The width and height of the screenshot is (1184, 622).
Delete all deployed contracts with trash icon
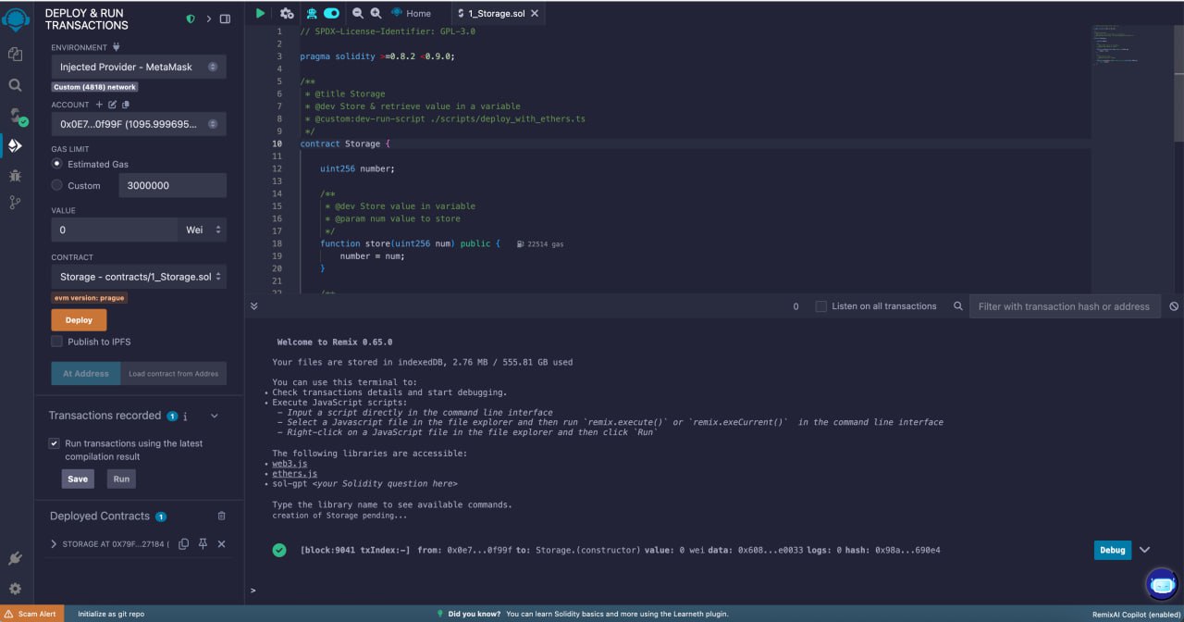[x=221, y=516]
